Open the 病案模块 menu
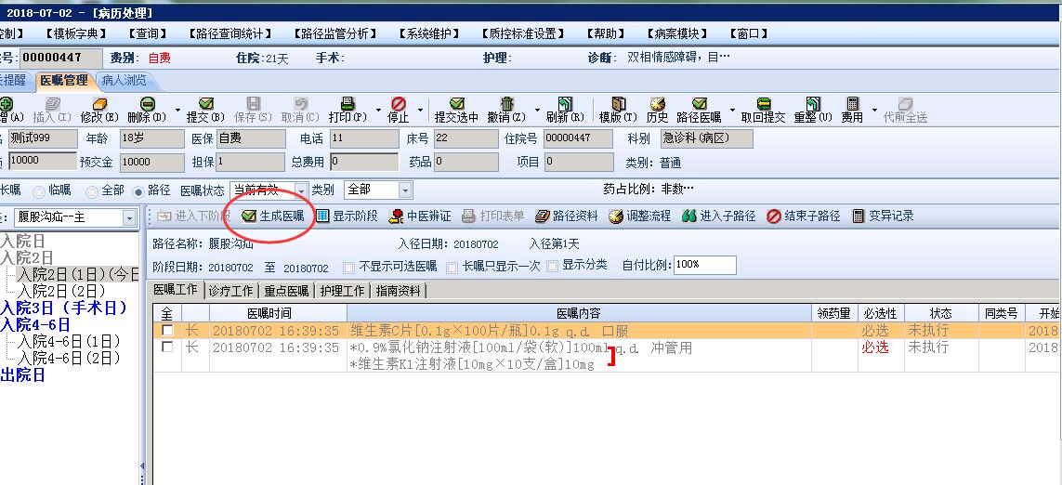The width and height of the screenshot is (1062, 485). (x=676, y=33)
